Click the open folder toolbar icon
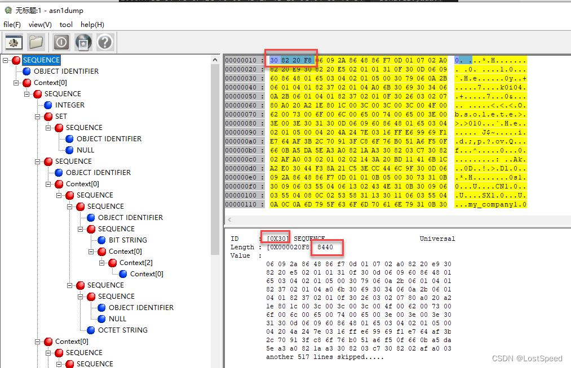The width and height of the screenshot is (571, 368). click(36, 43)
